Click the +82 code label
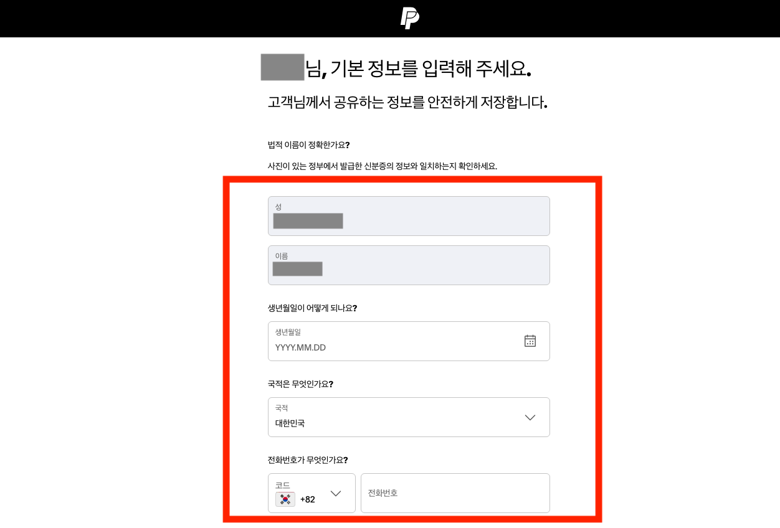The image size is (780, 528). 307,499
